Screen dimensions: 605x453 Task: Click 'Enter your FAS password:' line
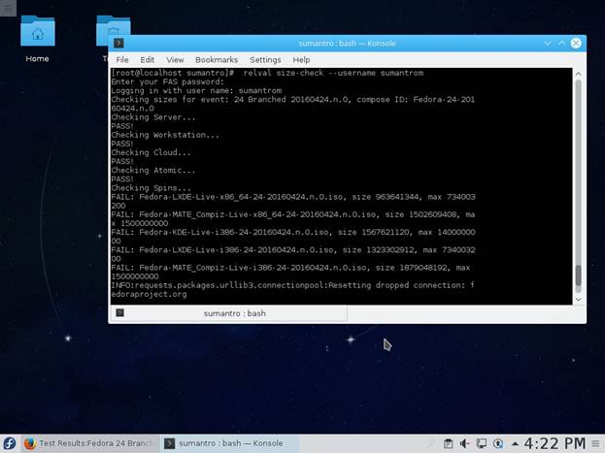pyautogui.click(x=167, y=81)
